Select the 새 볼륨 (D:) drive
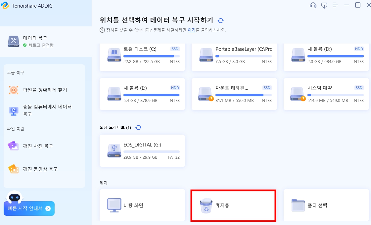This screenshot has width=371, height=225. (326, 57)
